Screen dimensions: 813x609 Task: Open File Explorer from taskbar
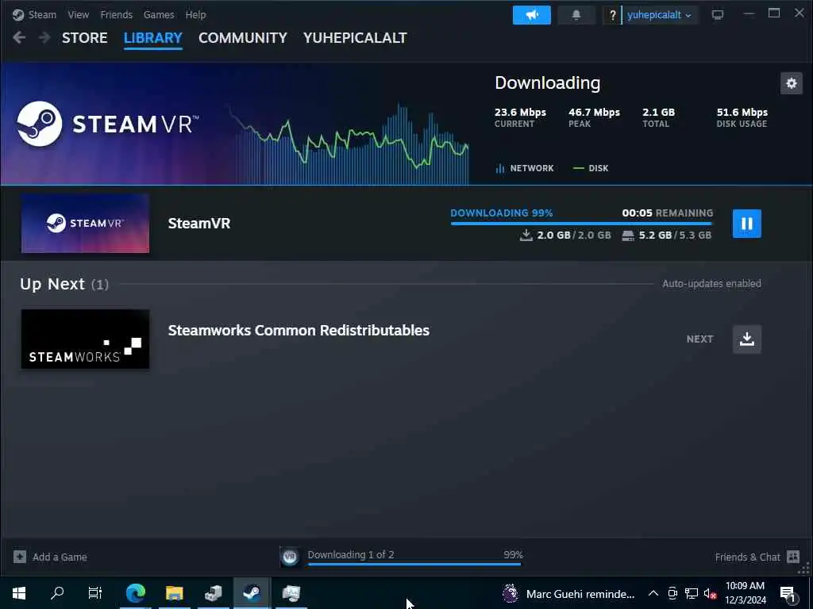click(x=175, y=593)
